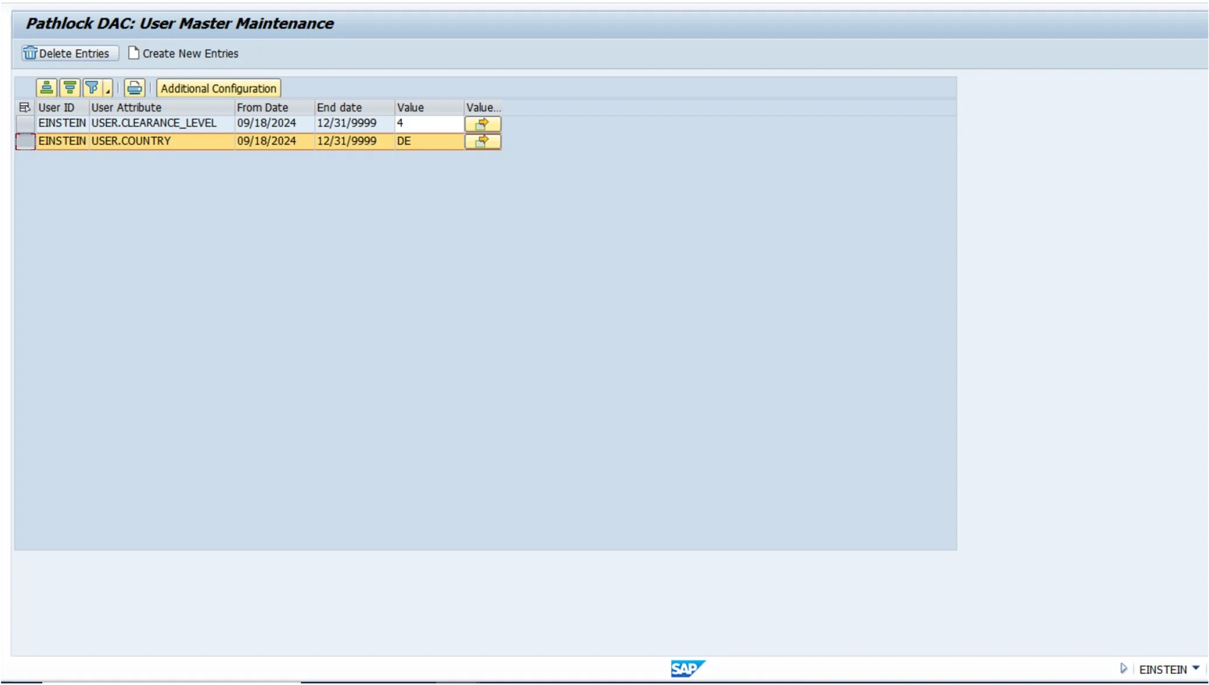Click the SAP logo in status bar
This screenshot has height=685, width=1209.
[688, 669]
